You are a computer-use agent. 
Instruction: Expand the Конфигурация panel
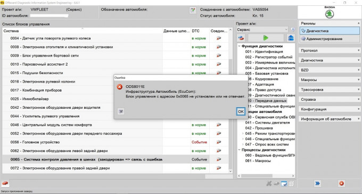point(329,109)
